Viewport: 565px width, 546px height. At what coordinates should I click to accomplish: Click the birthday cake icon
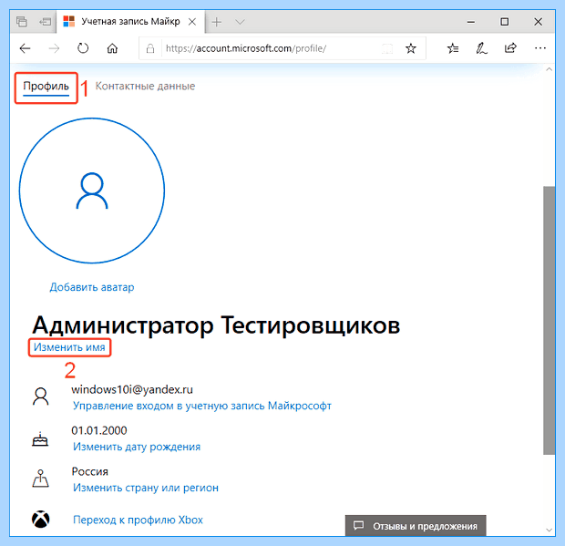coord(40,439)
